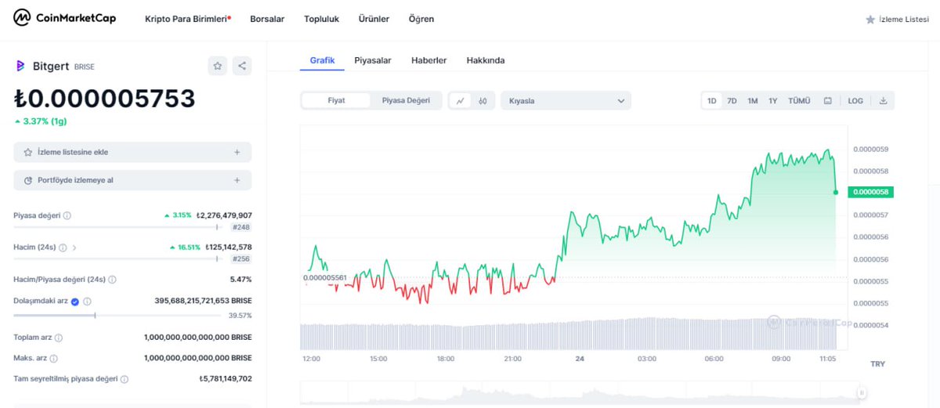The image size is (940, 408).
Task: Open the Kıyasla compare dropdown
Action: tap(566, 101)
